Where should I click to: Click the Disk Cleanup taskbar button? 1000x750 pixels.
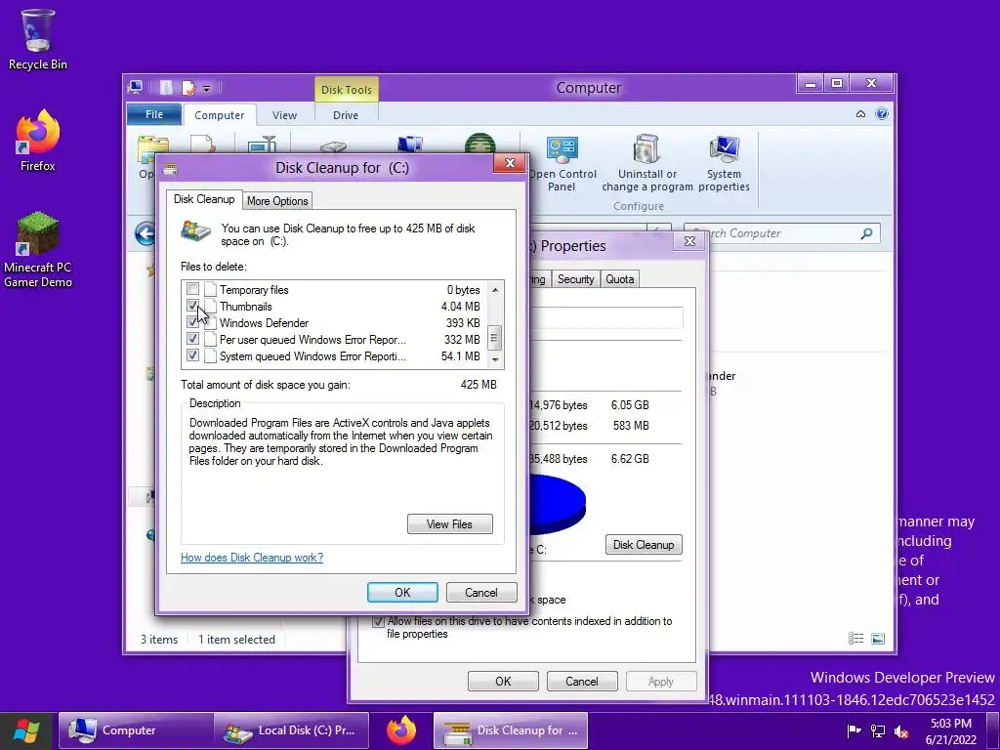(511, 730)
